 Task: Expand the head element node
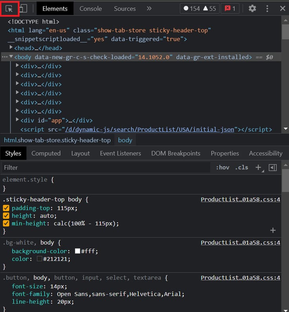(11, 48)
